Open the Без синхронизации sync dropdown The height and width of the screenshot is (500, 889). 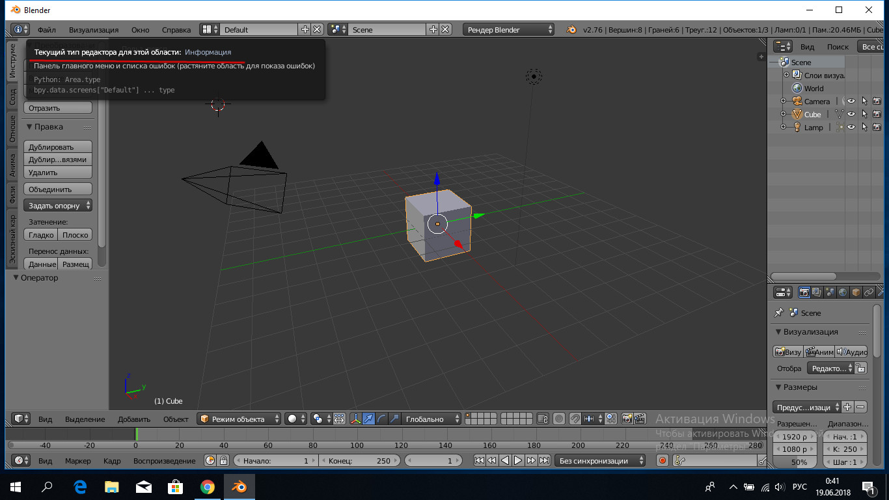[600, 460]
